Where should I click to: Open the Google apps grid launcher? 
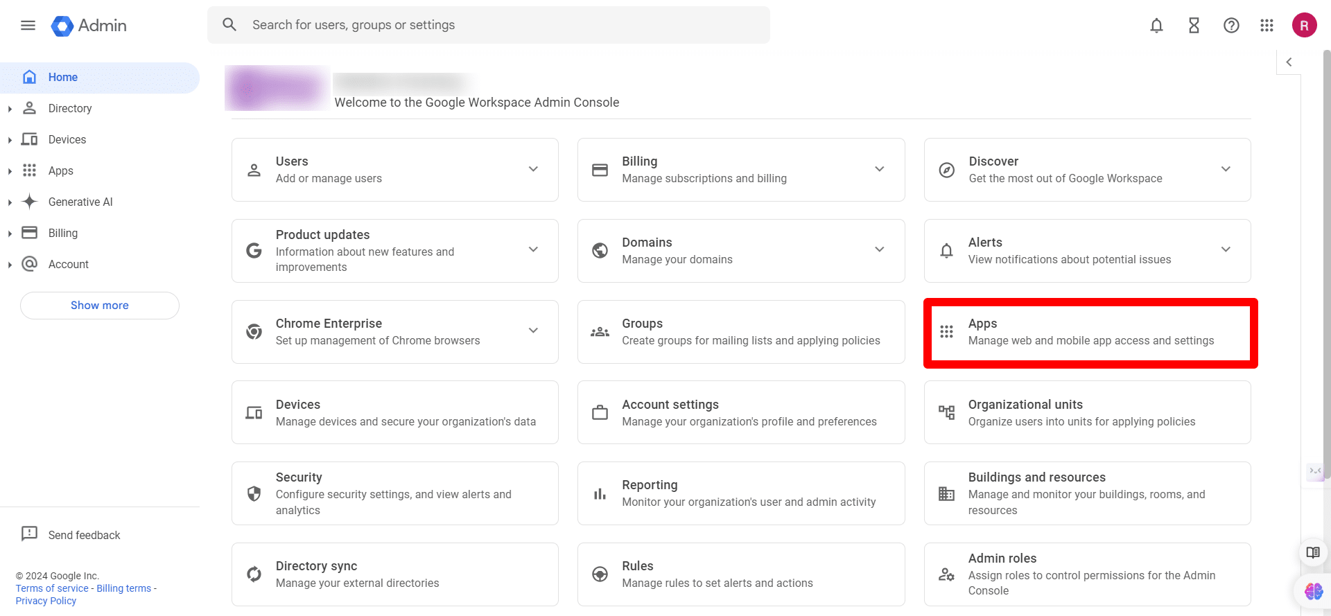[1267, 26]
